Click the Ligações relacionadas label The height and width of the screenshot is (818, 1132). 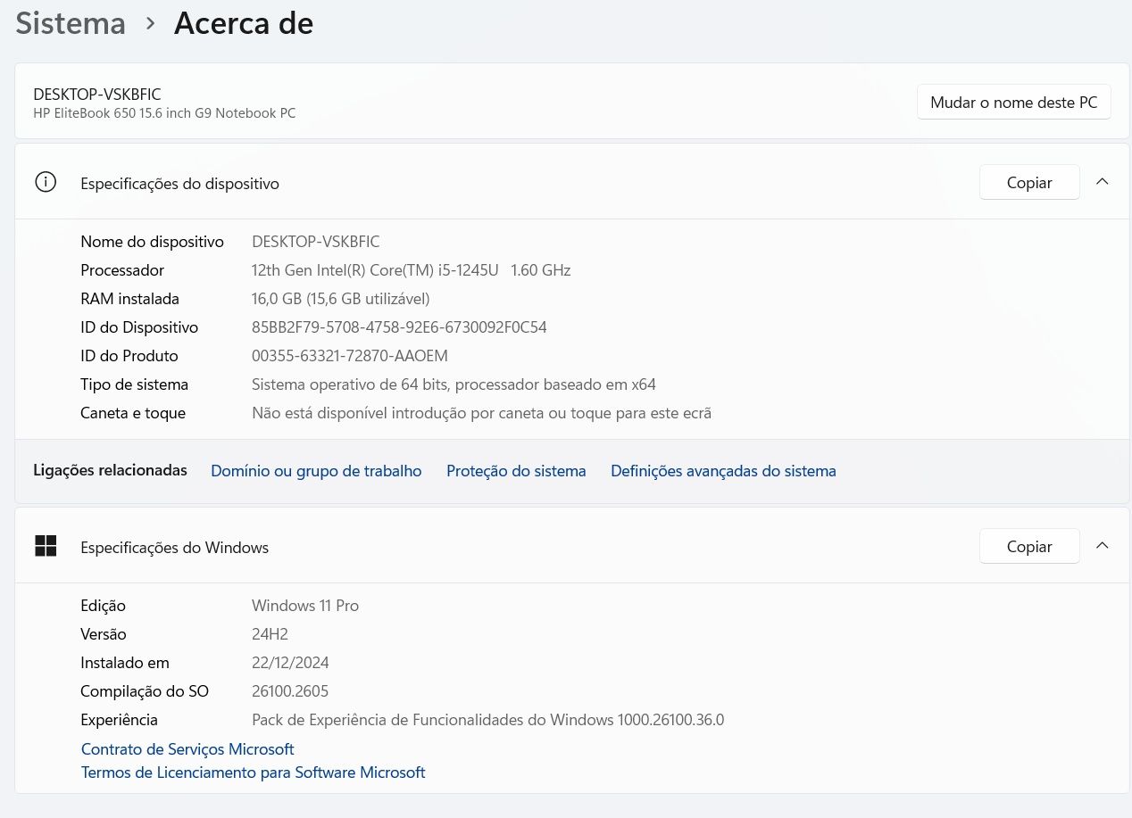click(x=110, y=470)
